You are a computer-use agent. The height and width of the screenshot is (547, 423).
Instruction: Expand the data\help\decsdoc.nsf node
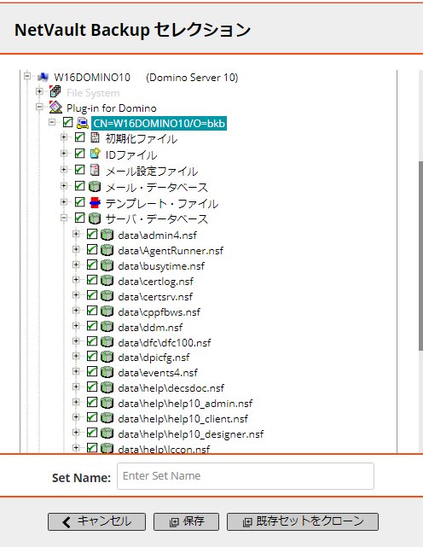click(76, 387)
